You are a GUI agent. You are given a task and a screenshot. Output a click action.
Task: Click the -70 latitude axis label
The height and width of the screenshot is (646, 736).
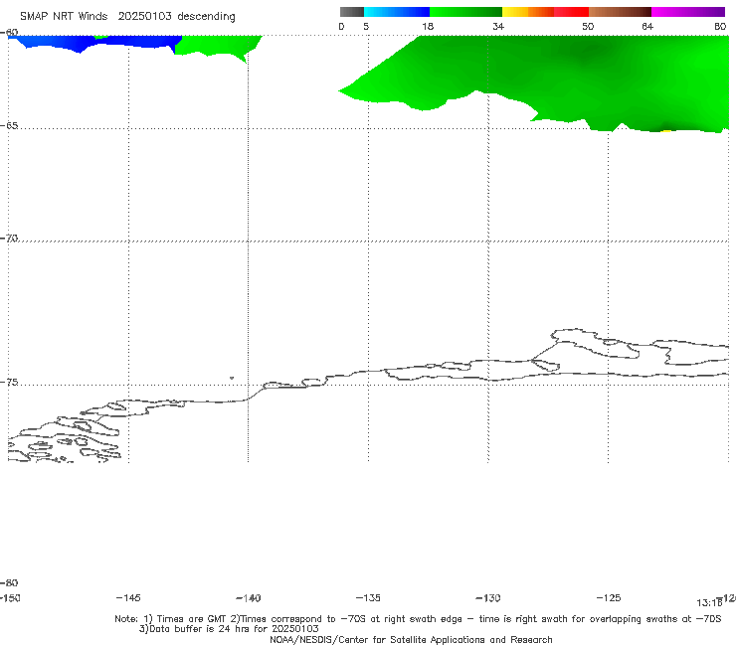pyautogui.click(x=9, y=239)
